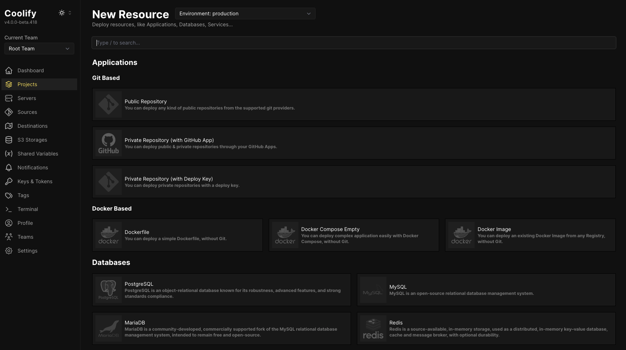Click the Docker Compose Empty whale logo
Screen dimensions: 626x350
pyautogui.click(x=285, y=235)
